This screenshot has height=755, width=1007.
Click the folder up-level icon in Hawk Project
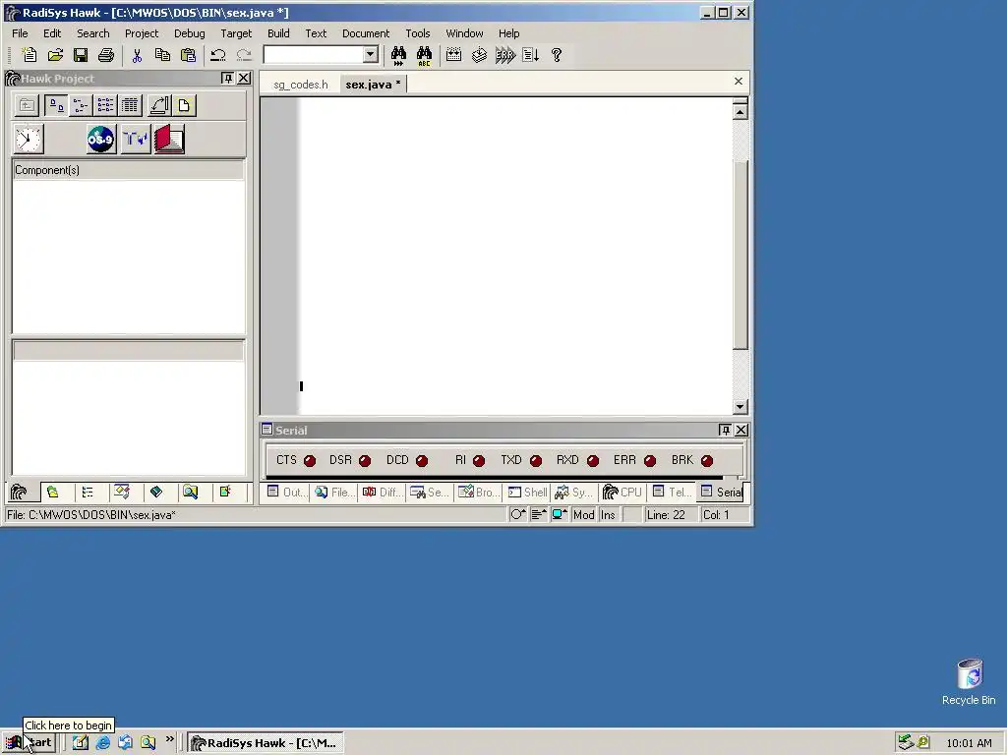pos(27,105)
